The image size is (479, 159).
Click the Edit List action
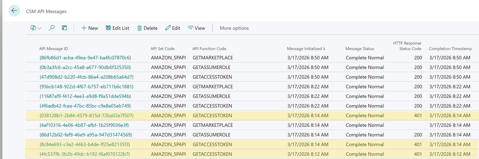coord(117,28)
